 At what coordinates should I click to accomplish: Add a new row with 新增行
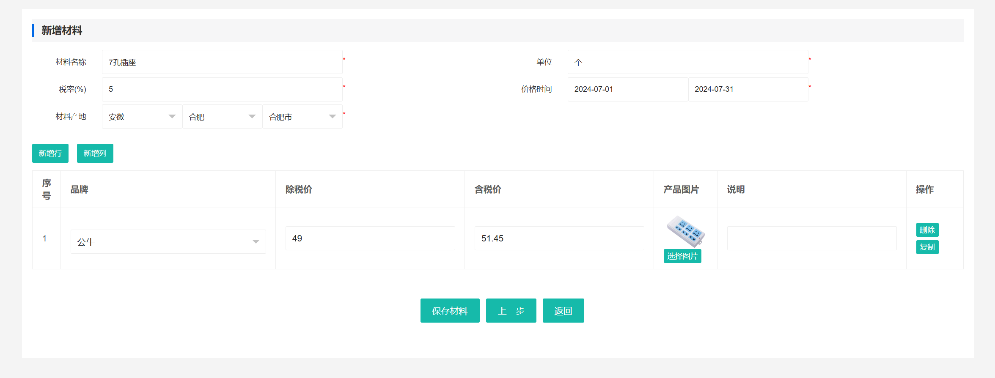click(x=50, y=153)
